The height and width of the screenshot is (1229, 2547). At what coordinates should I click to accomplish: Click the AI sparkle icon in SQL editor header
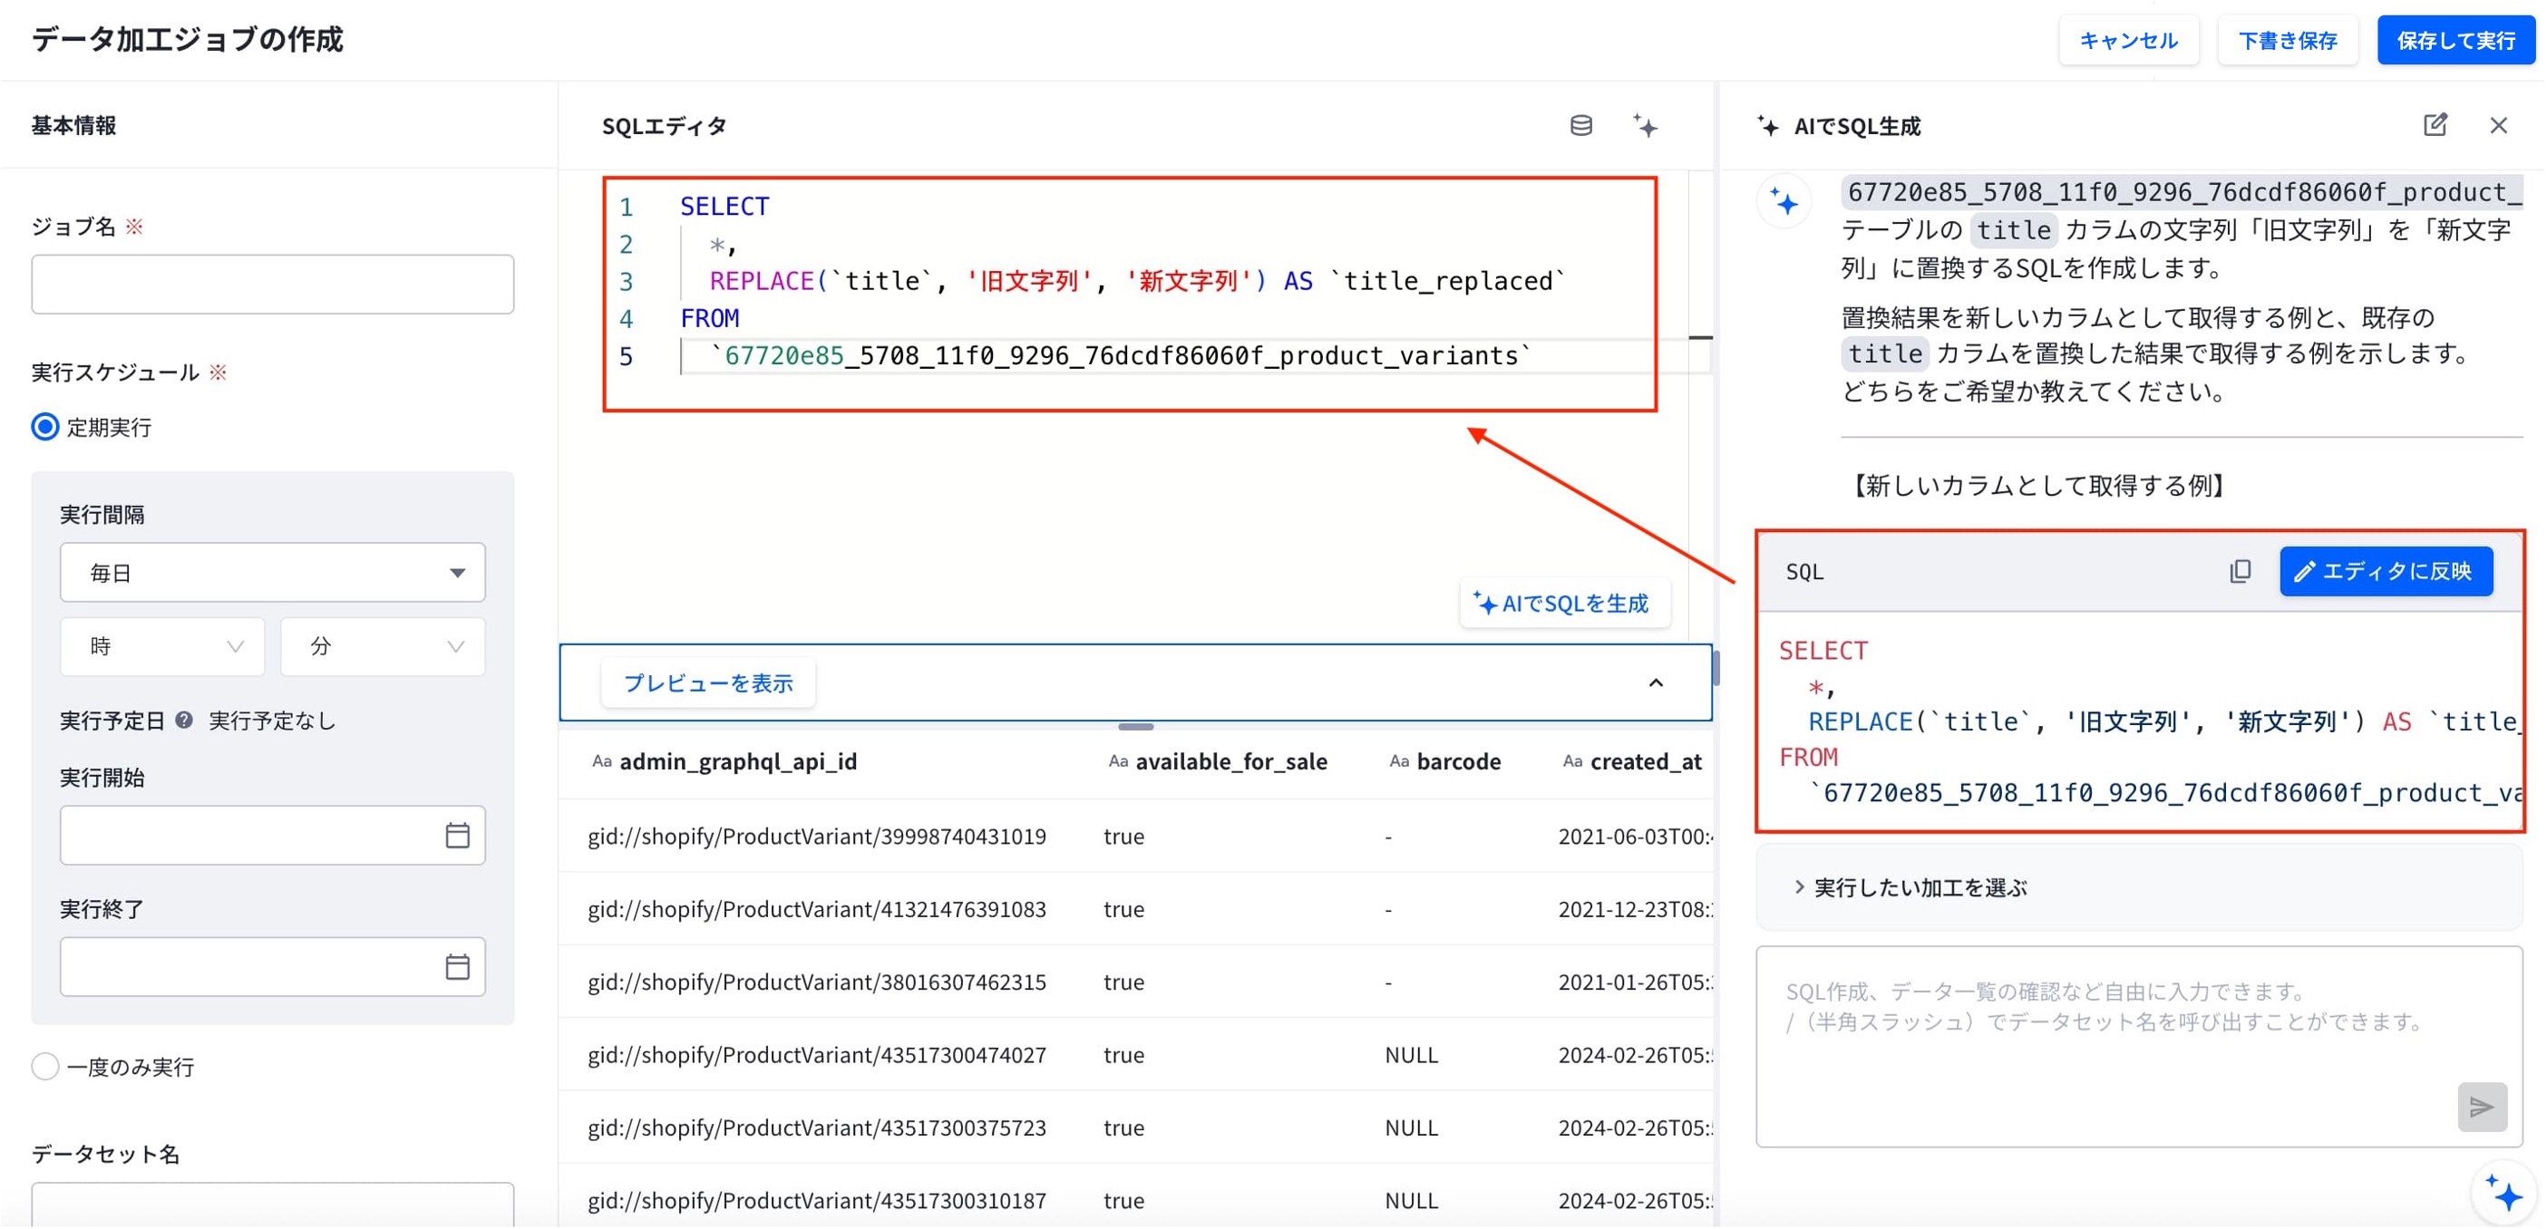tap(1646, 125)
